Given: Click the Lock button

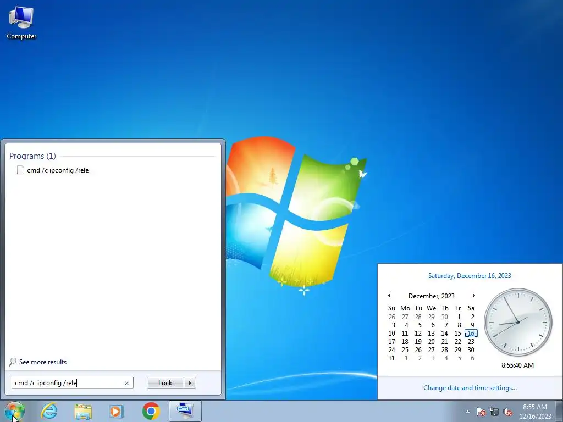Looking at the screenshot, I should tap(165, 383).
